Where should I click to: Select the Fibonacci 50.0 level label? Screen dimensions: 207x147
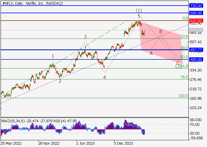[x=184, y=57]
